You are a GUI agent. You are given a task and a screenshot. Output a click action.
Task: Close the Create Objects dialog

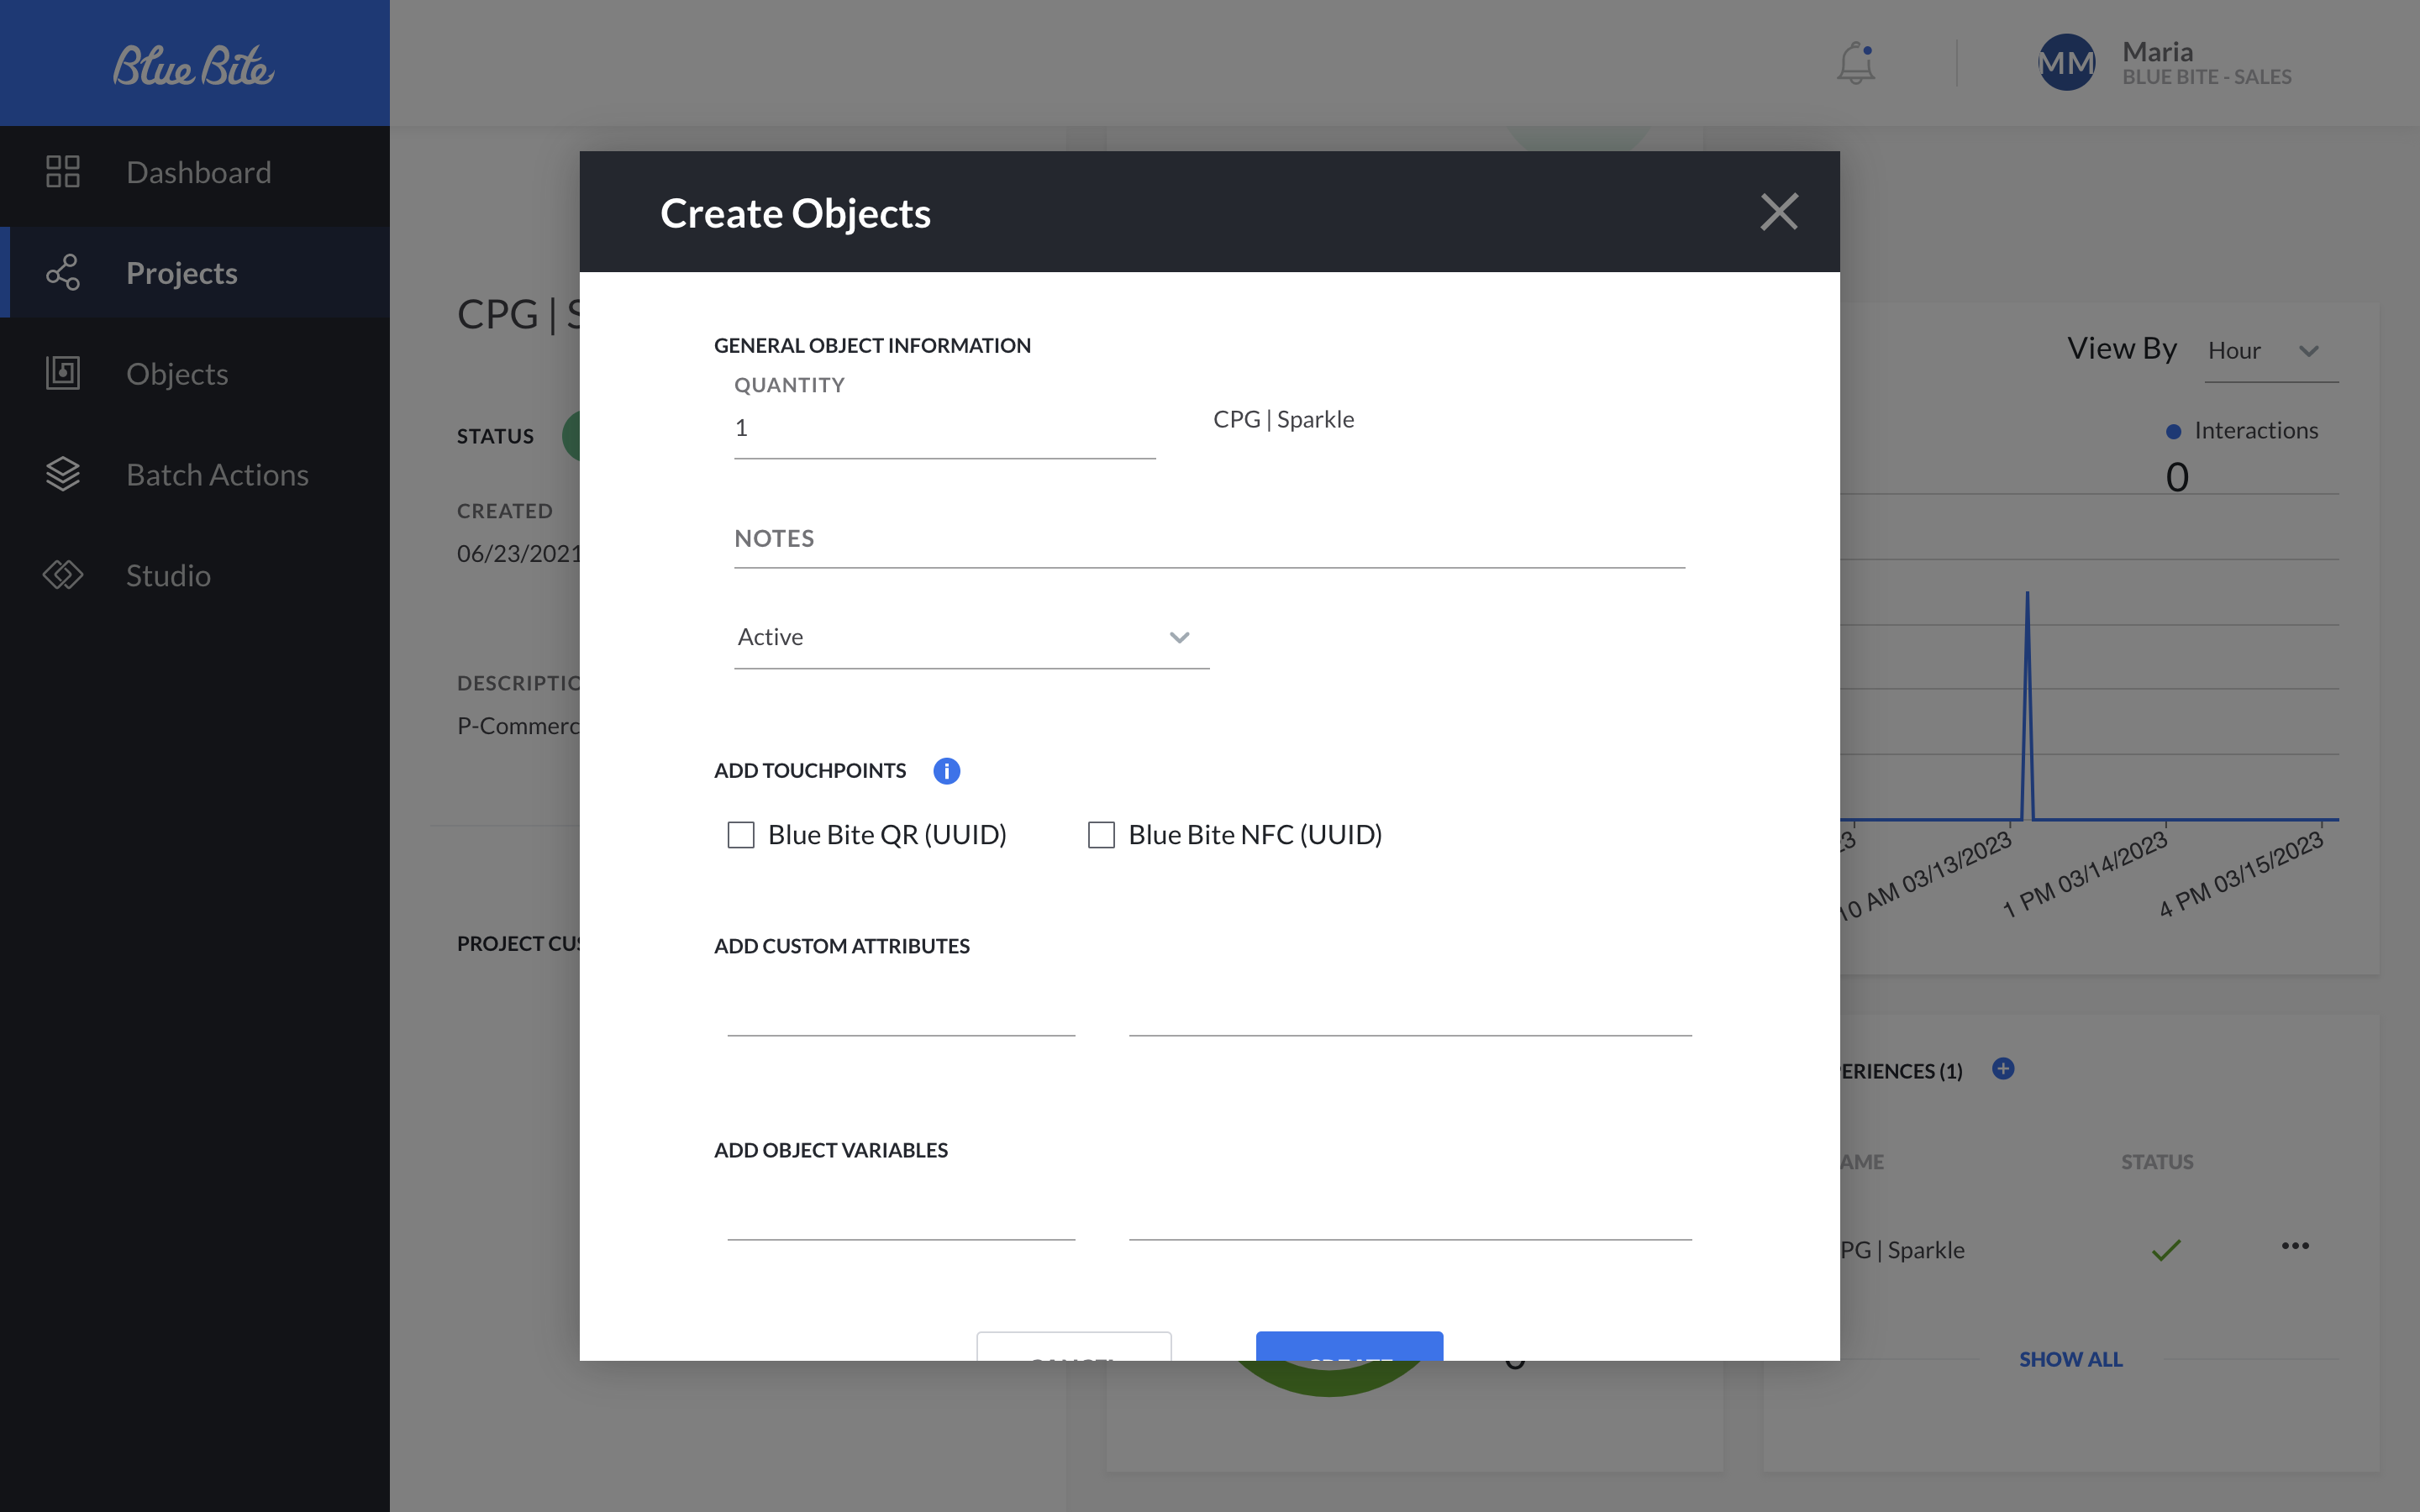[1779, 212]
